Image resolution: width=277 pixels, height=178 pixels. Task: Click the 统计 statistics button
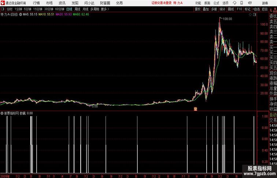222,9
